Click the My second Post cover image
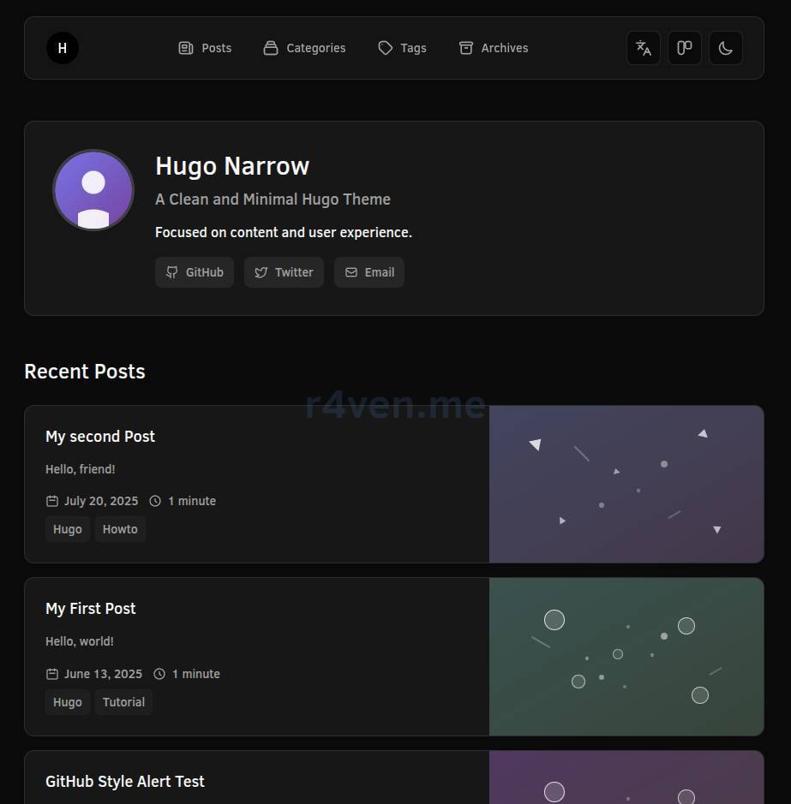 click(x=626, y=484)
